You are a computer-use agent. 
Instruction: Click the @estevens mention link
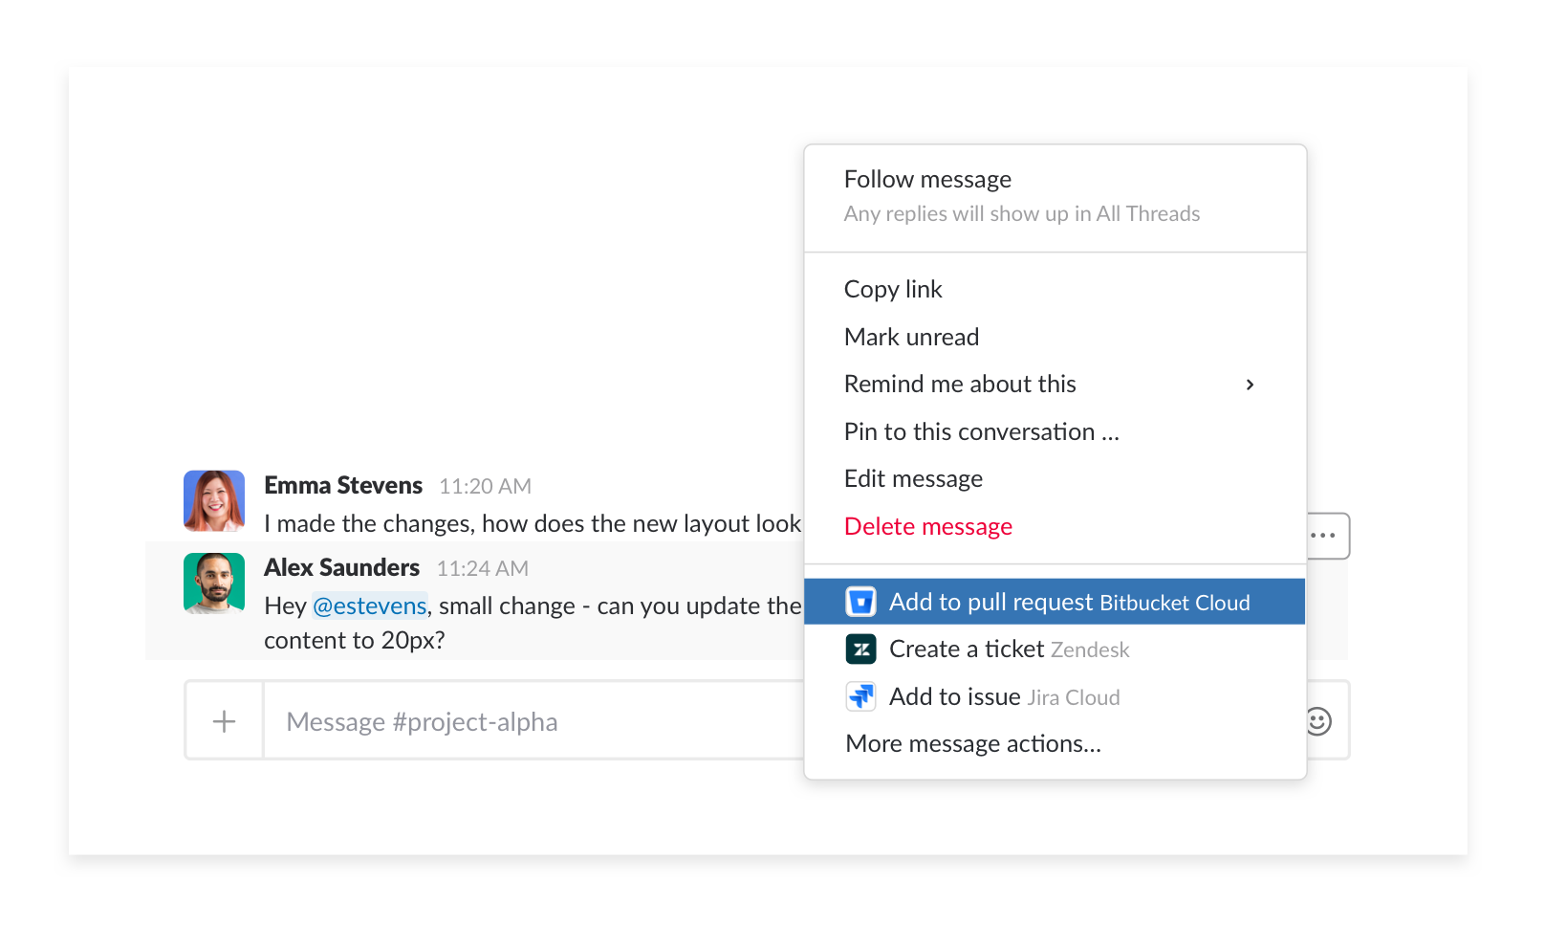point(370,606)
